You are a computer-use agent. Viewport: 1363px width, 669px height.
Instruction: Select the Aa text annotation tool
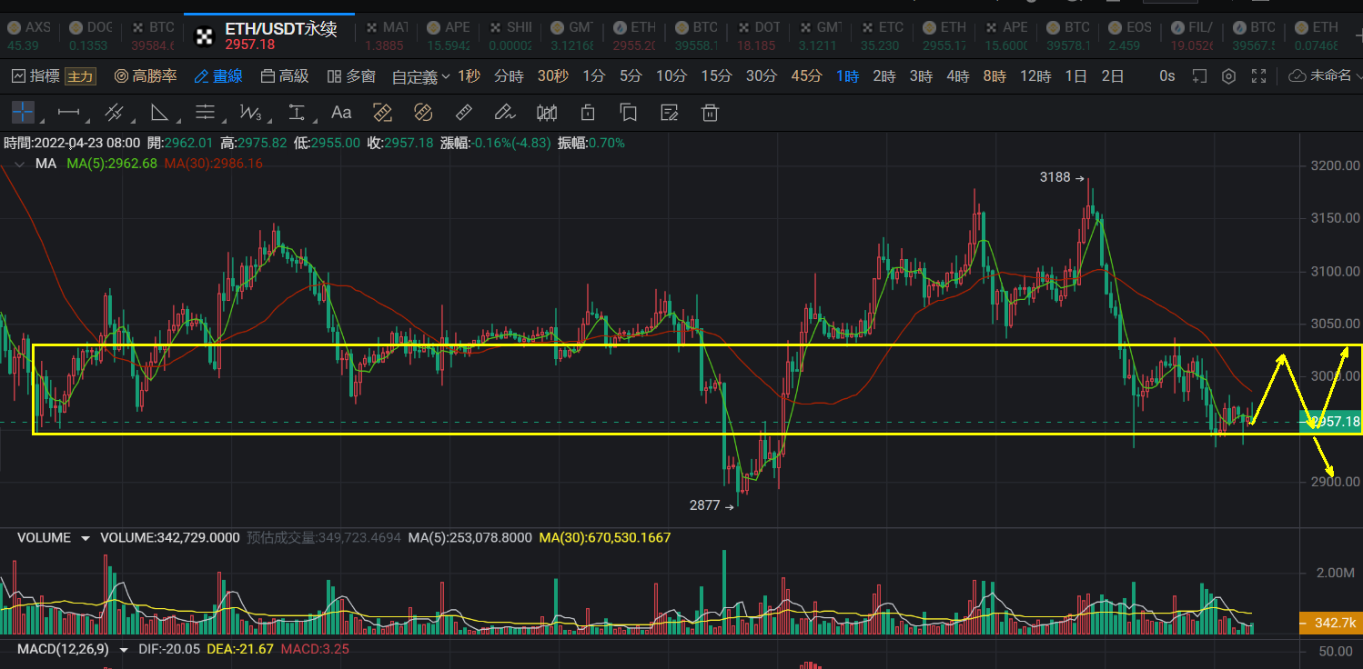point(341,113)
